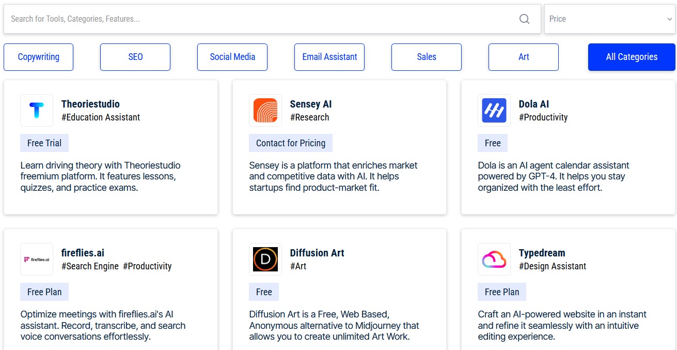The height and width of the screenshot is (350, 677).
Task: Select Dola AI's #Productivity tag
Action: point(543,117)
